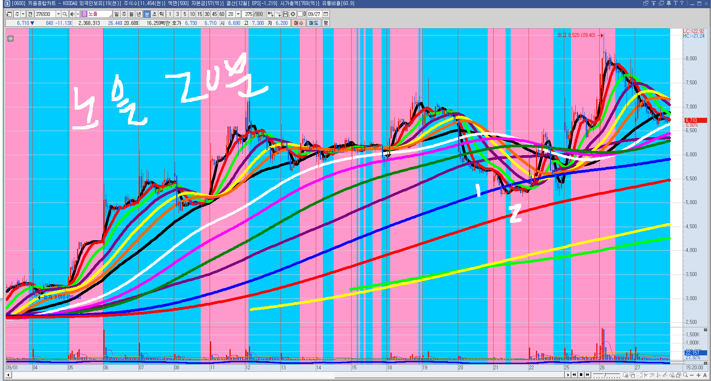This screenshot has width=711, height=381.
Task: Click the stock search magnifier icon
Action: pyautogui.click(x=65, y=14)
